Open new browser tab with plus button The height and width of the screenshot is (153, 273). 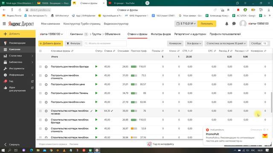pos(147,3)
